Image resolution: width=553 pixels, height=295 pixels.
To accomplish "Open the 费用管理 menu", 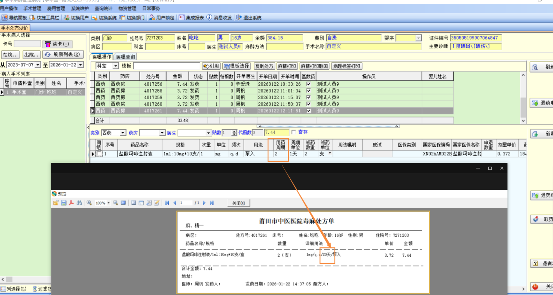I will click(x=56, y=9).
